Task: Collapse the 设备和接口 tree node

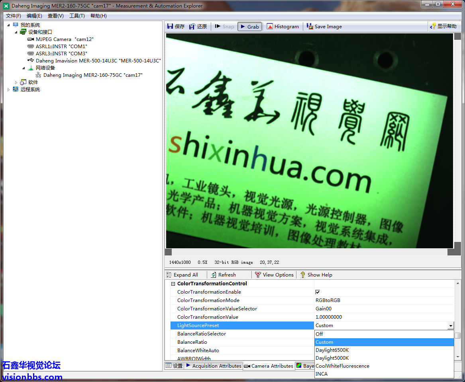Action: click(16, 32)
